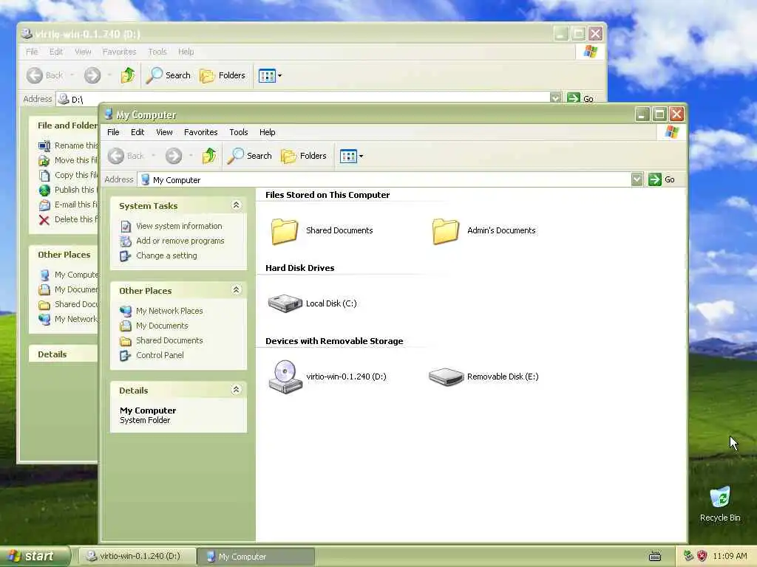Open Views dropdown in My Computer toolbar
Viewport: 757px width, 567px height.
351,156
